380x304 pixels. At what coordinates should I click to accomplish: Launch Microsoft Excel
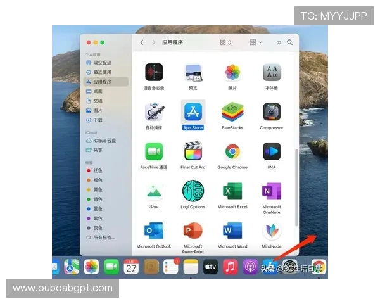(x=232, y=191)
